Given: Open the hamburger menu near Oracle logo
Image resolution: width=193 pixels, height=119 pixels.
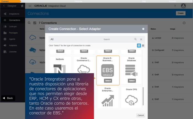Looking at the screenshot, I should pos(30,6).
